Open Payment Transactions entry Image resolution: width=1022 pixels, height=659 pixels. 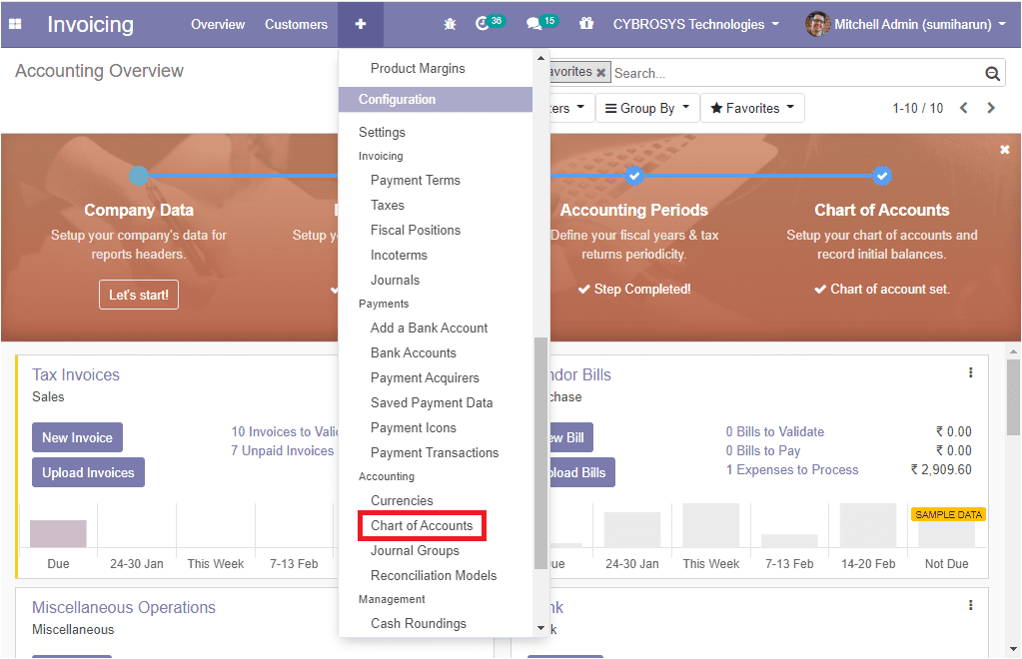435,452
